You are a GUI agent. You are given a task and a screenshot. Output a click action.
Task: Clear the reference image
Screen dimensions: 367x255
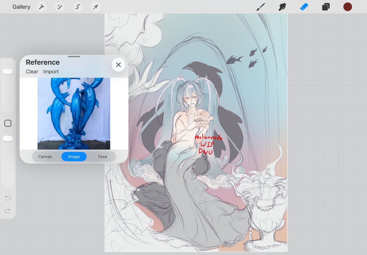pyautogui.click(x=32, y=72)
